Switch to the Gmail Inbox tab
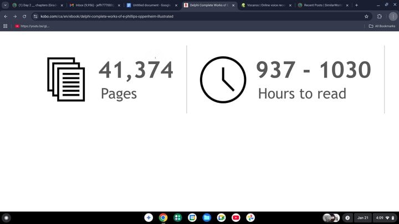 tap(91, 5)
